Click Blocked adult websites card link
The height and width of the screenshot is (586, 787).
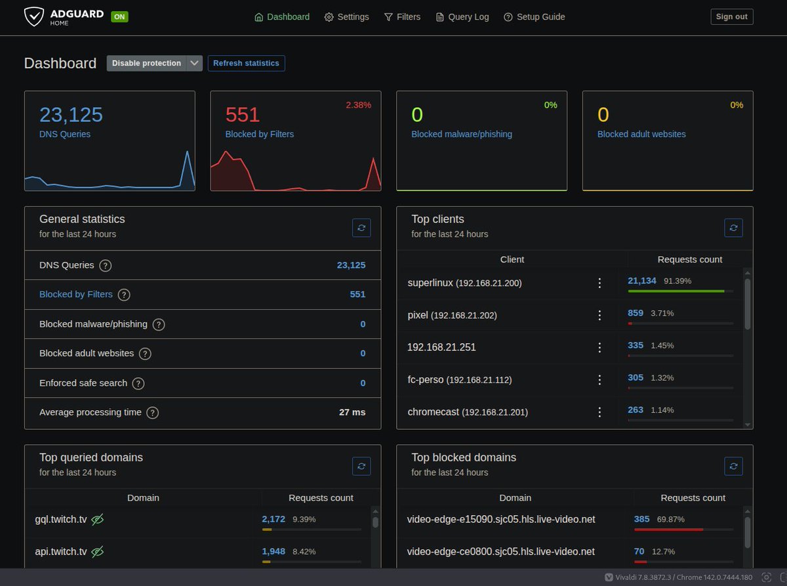coord(641,134)
